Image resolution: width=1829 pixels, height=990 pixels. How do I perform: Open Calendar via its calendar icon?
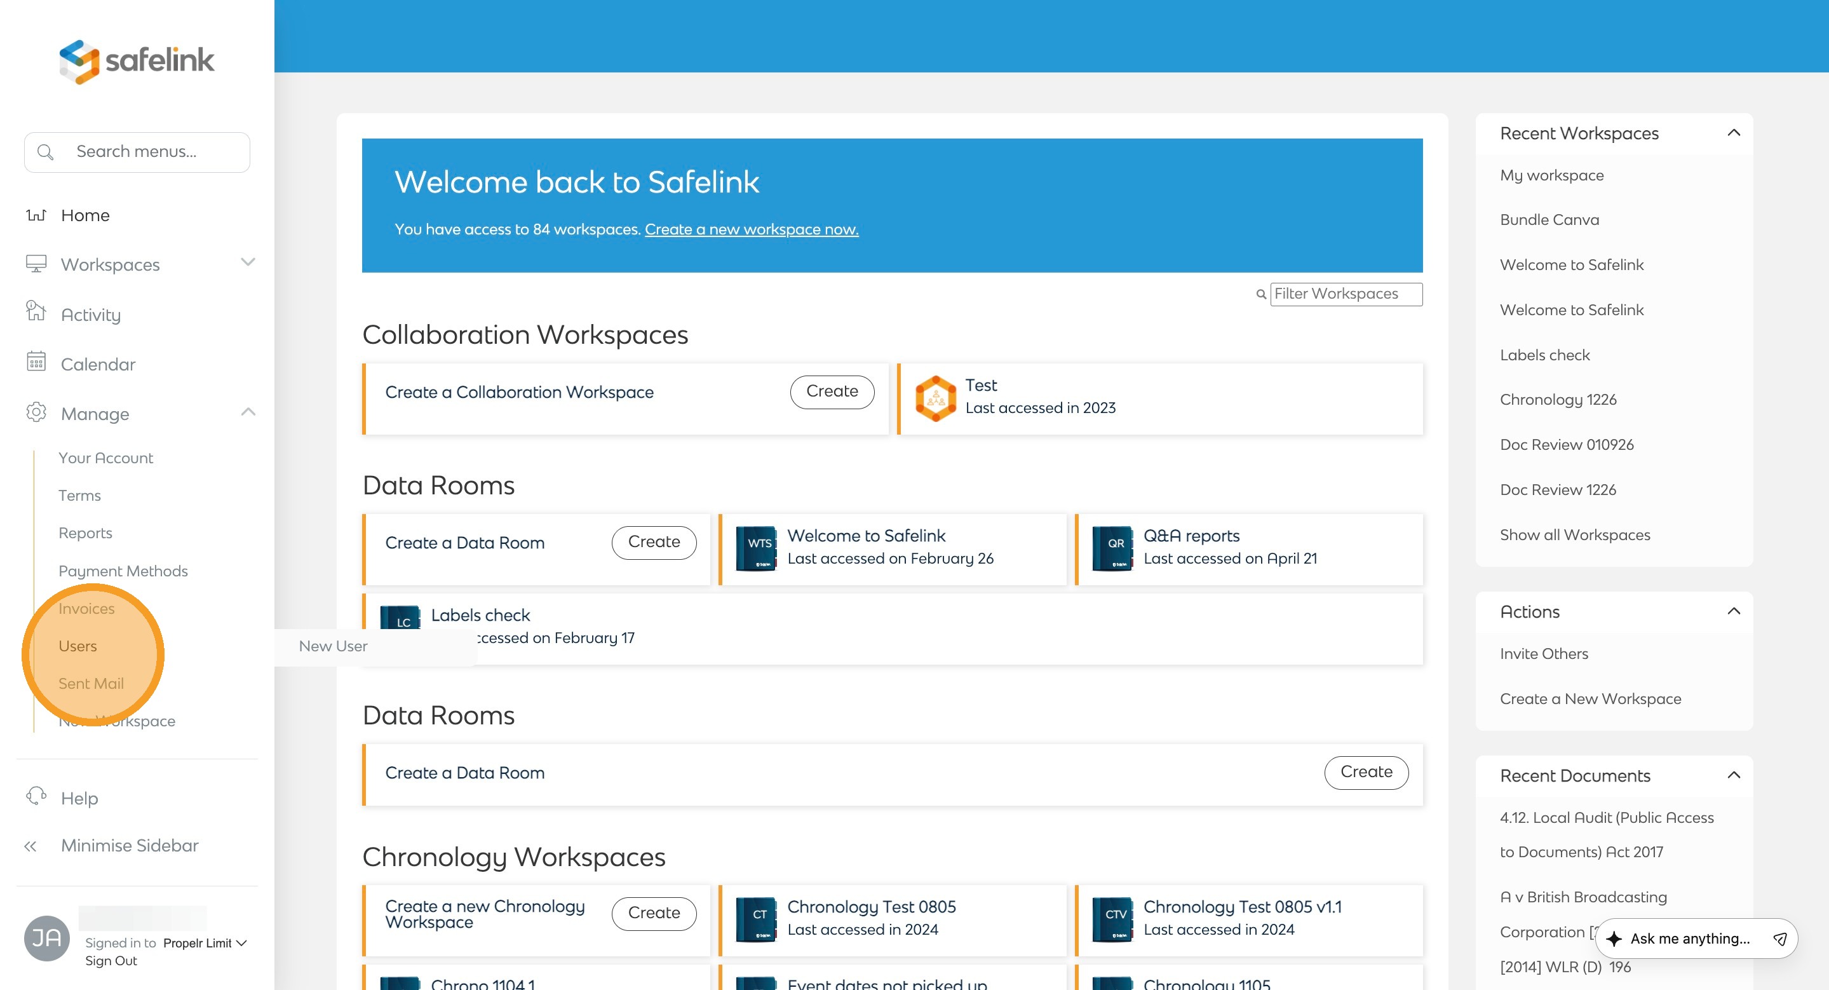pos(36,362)
